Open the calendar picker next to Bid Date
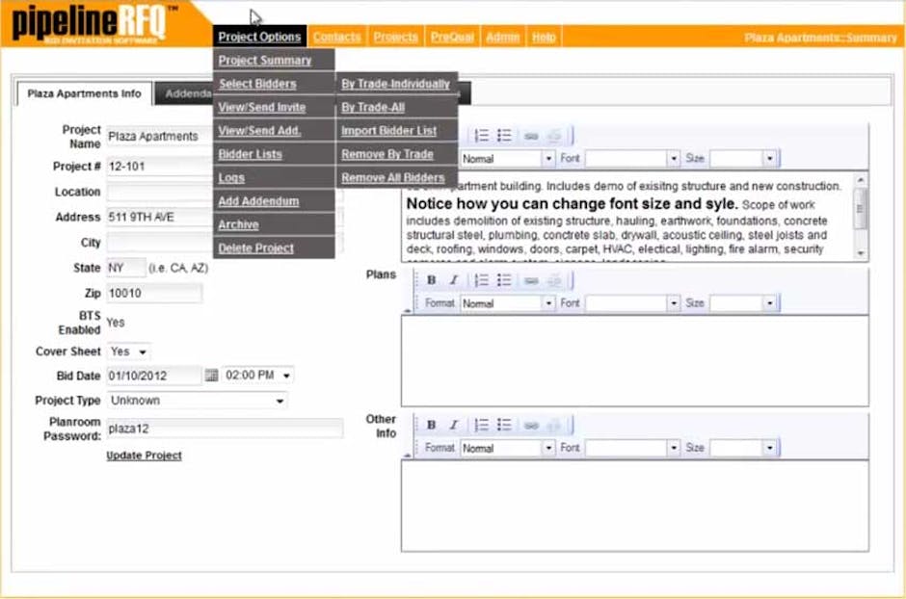 210,376
